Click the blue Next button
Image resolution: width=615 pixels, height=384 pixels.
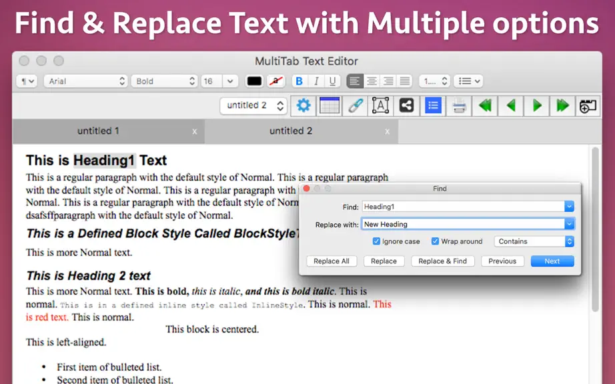click(552, 261)
